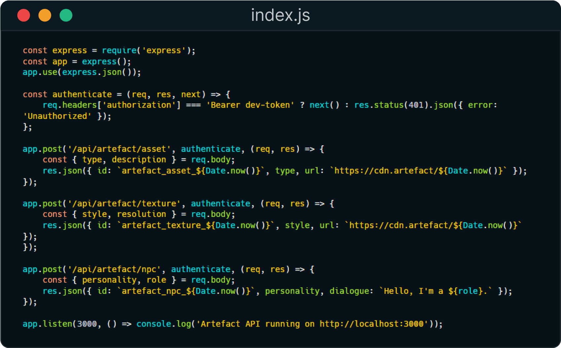Click 'https://cdn.artefact/' URL in texture route
The height and width of the screenshot is (348, 561).
click(401, 226)
